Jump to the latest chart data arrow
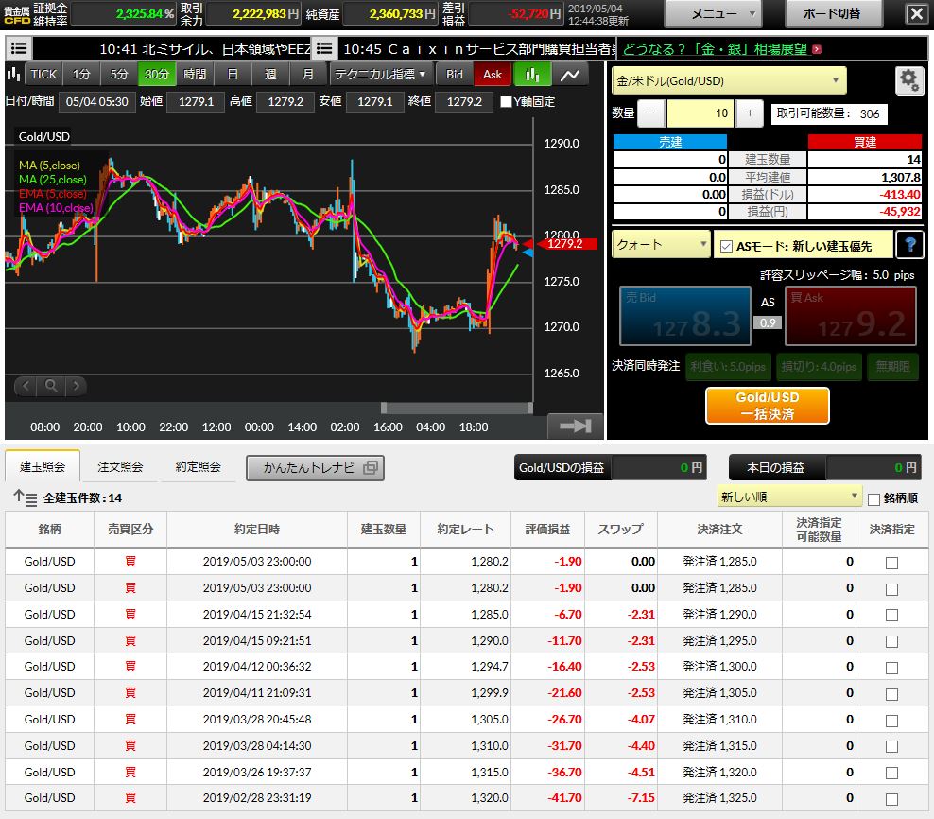The height and width of the screenshot is (819, 934). point(575,427)
